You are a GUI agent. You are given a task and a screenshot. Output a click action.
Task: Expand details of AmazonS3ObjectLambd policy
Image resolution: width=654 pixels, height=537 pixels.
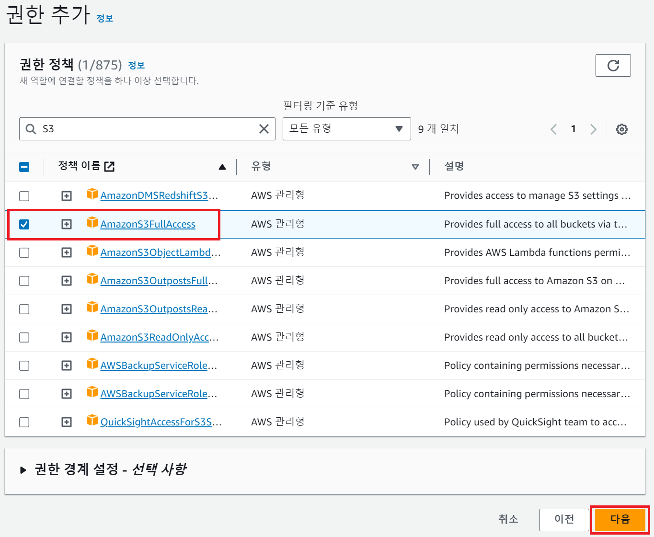pos(67,252)
